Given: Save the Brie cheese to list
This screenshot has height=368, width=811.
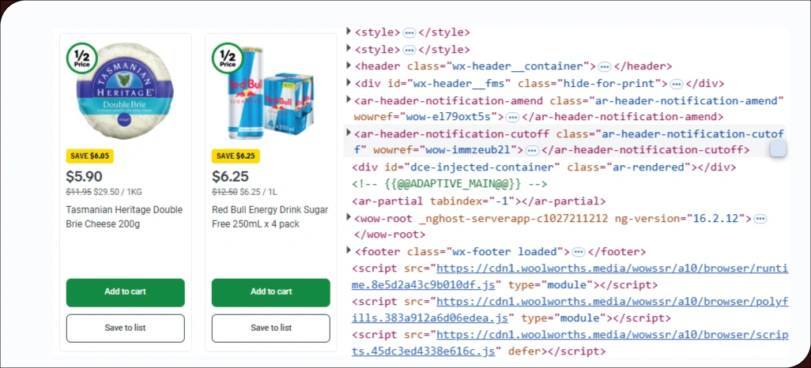Looking at the screenshot, I should point(126,328).
